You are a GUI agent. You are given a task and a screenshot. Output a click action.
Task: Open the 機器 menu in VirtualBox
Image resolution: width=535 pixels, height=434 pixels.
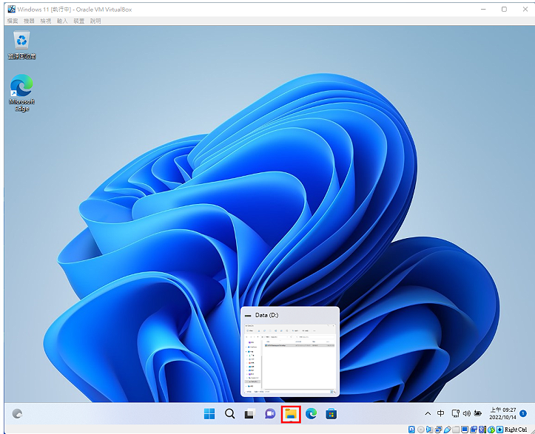pos(29,21)
